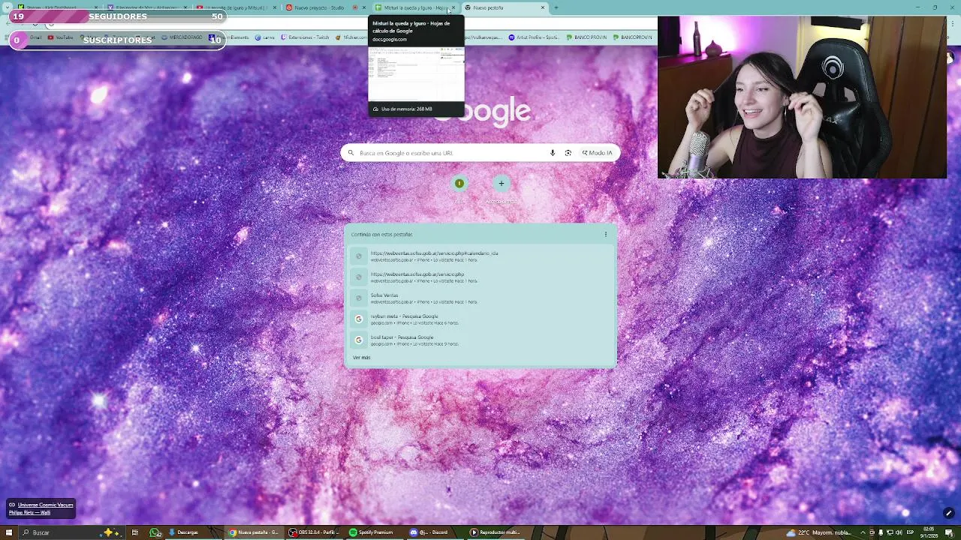Open the Universe Cosmic Vacuum wallpaper credit link
The width and height of the screenshot is (961, 540).
point(46,505)
